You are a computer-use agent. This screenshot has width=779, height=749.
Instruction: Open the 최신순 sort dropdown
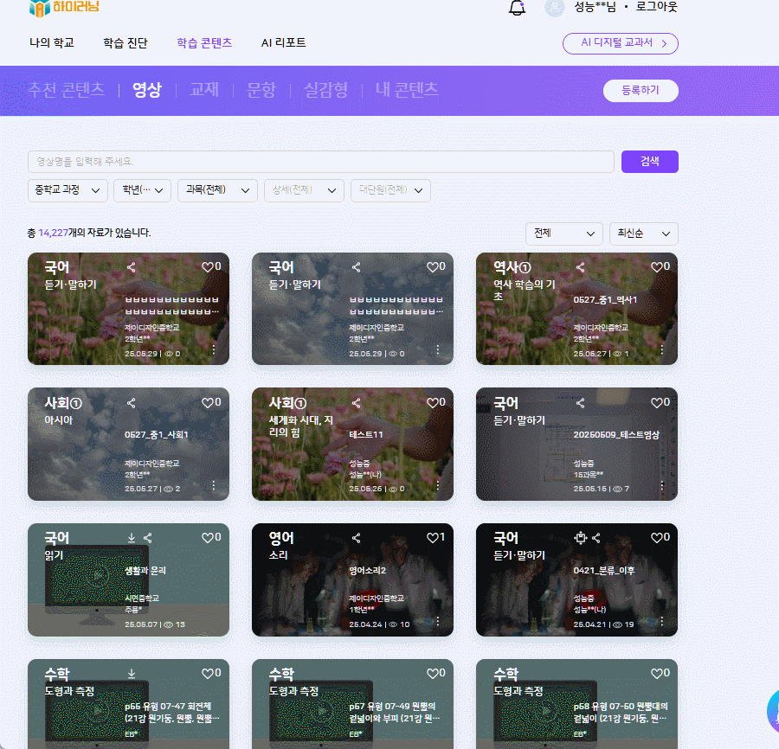(643, 234)
